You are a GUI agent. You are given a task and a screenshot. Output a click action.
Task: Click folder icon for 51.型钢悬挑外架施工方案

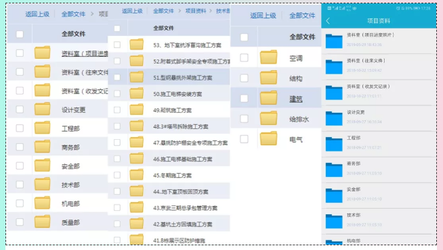(136, 77)
